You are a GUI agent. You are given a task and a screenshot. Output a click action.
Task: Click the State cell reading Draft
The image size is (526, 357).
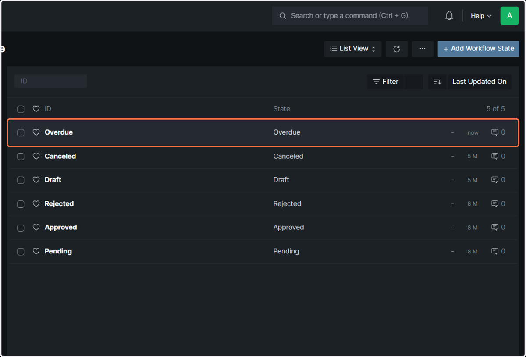tap(281, 180)
